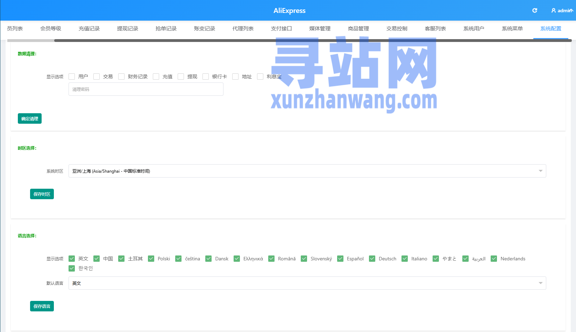Viewport: 576px width, 332px height.
Task: Go to 抢单记录 tab
Action: (x=166, y=29)
